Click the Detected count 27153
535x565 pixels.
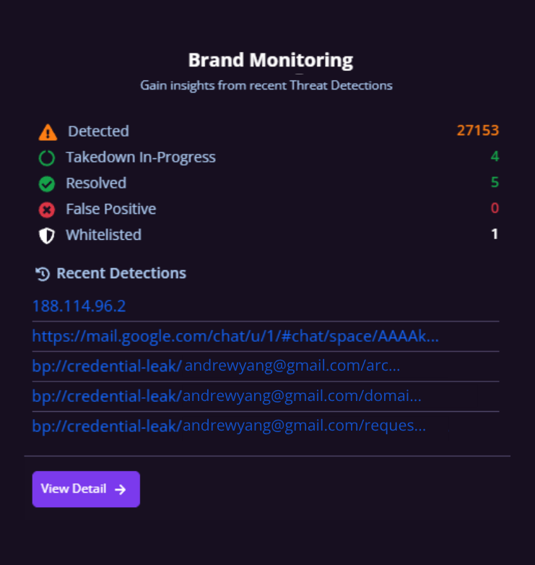(477, 131)
